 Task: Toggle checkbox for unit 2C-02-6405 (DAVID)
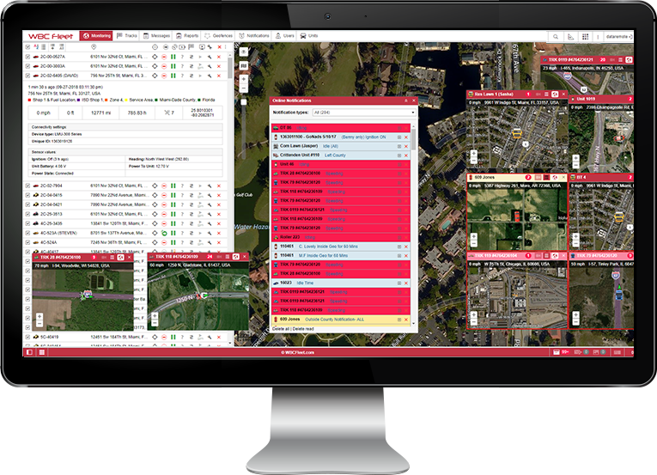[x=27, y=76]
